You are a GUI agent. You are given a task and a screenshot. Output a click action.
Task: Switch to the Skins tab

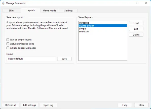click(x=12, y=11)
